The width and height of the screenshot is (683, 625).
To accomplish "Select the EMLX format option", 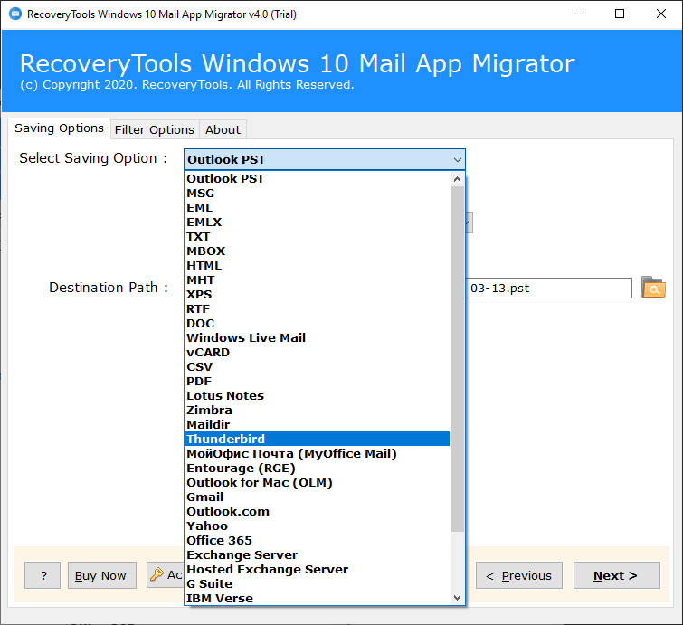I will pos(318,223).
